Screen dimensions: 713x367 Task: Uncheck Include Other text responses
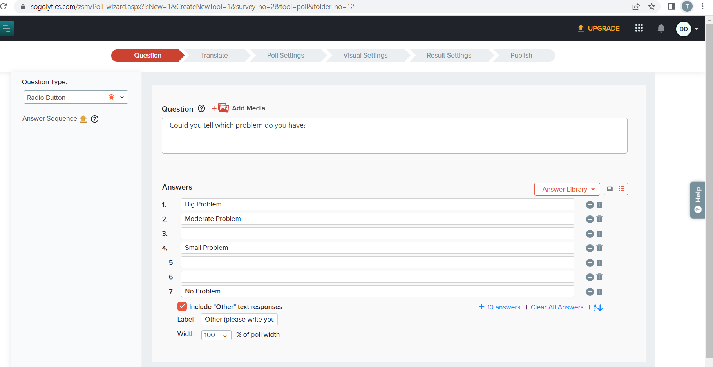pyautogui.click(x=182, y=306)
